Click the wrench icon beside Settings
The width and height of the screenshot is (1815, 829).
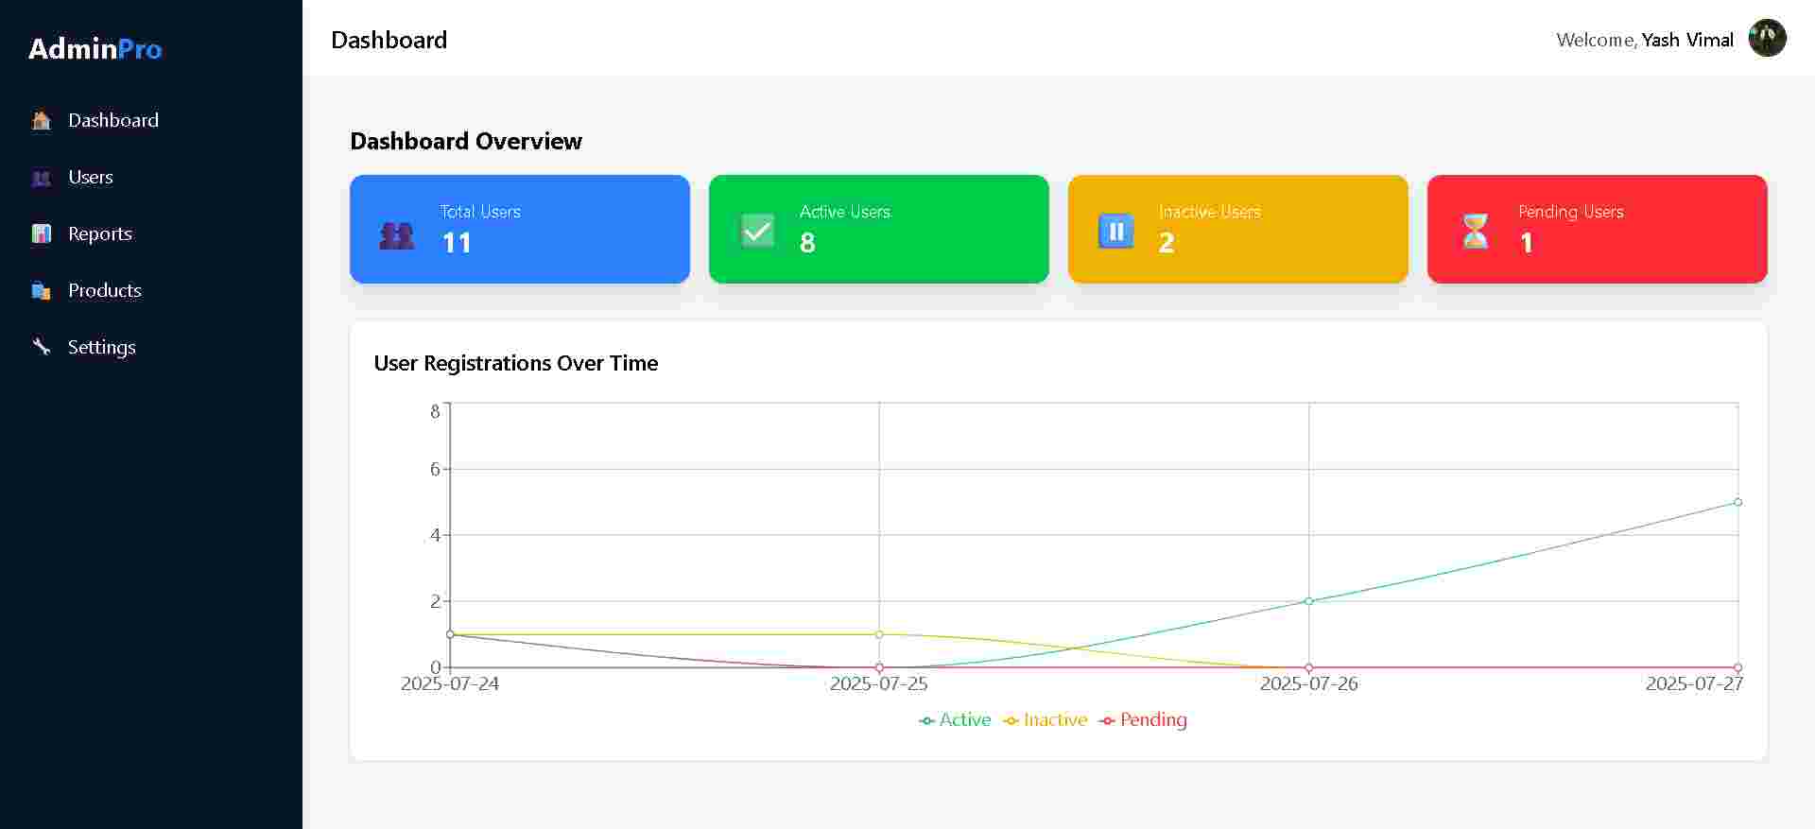42,348
